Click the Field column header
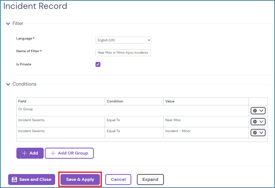The height and width of the screenshot is (188, 275). (x=22, y=101)
